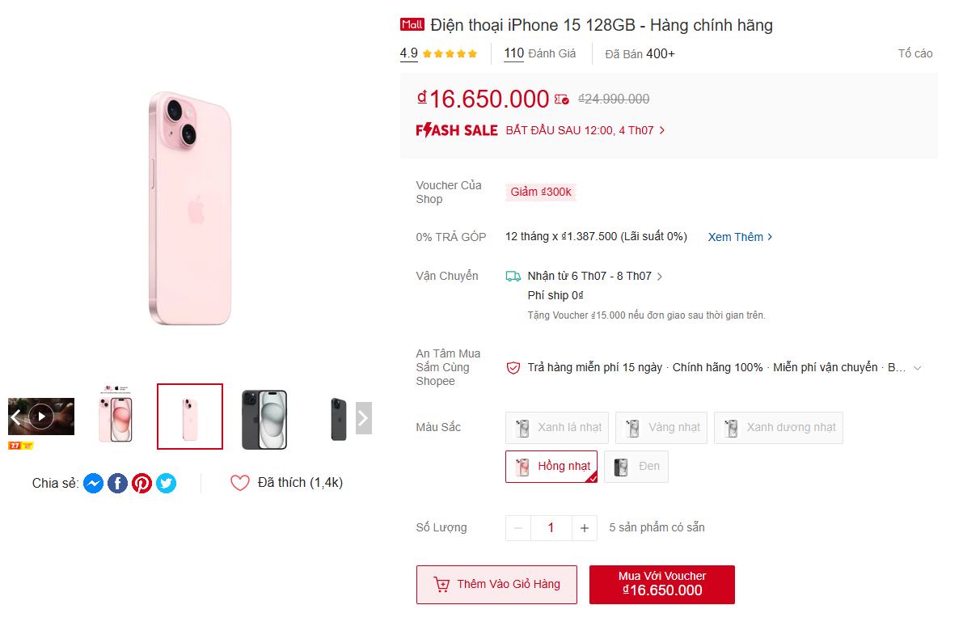Screen dimensions: 963x626
Task: Select the Đen color option
Action: 636,466
